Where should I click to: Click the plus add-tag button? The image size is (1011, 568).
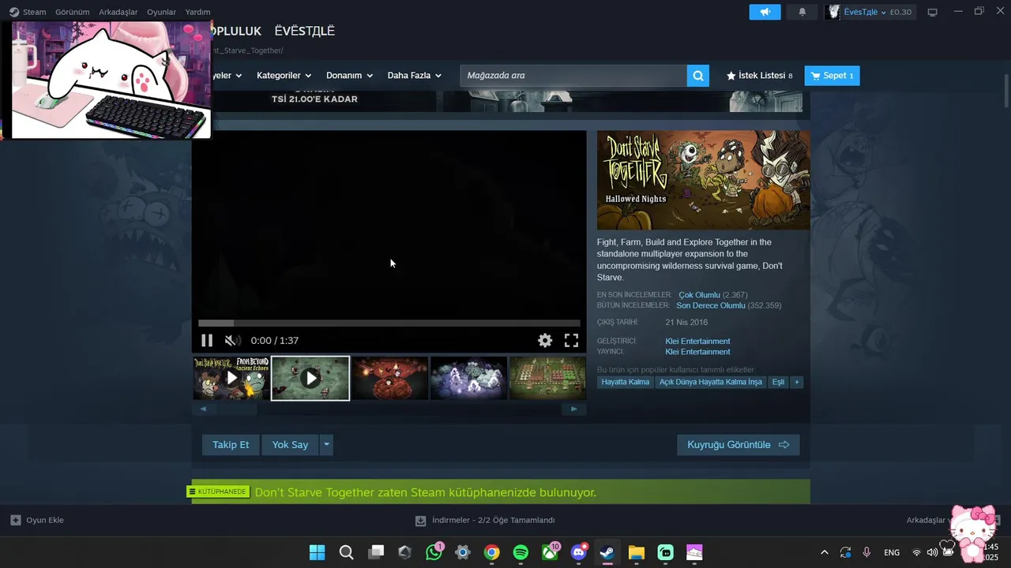click(x=797, y=382)
